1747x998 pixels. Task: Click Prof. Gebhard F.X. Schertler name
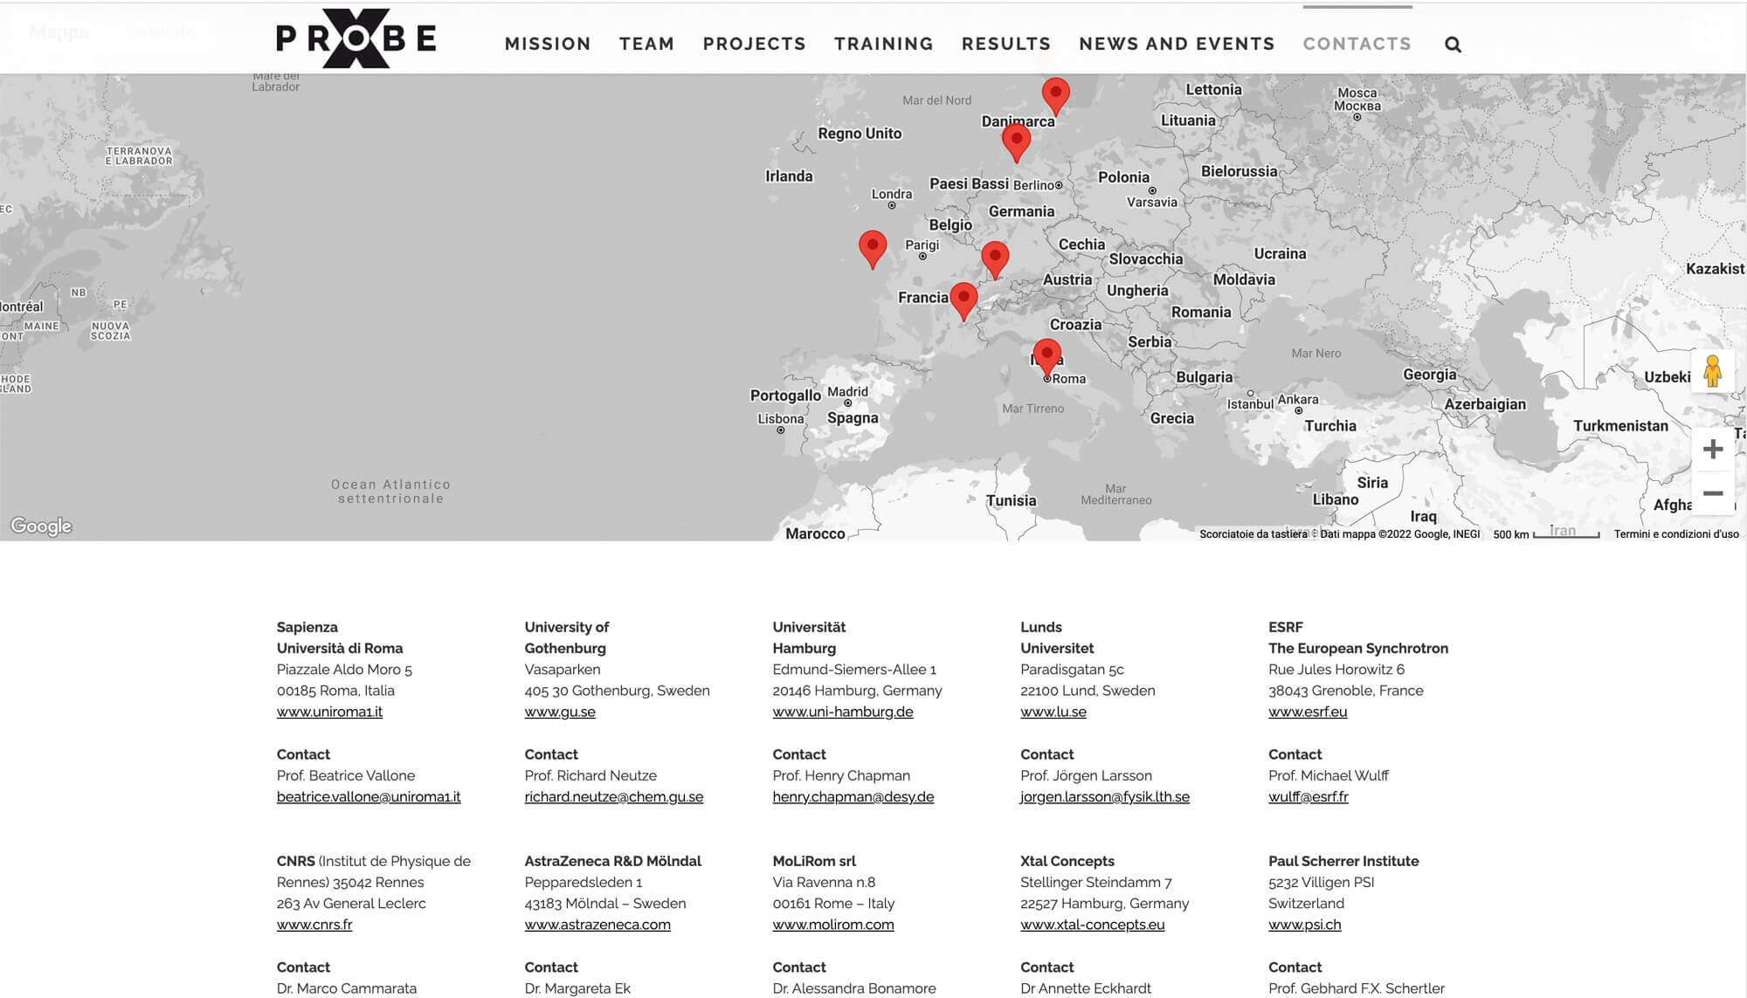[1357, 988]
